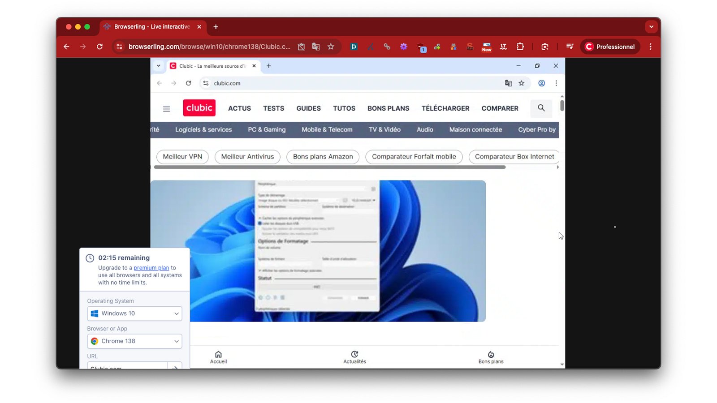The height and width of the screenshot is (403, 717).
Task: Click the Meilleur Antivirus pill
Action: click(x=247, y=157)
